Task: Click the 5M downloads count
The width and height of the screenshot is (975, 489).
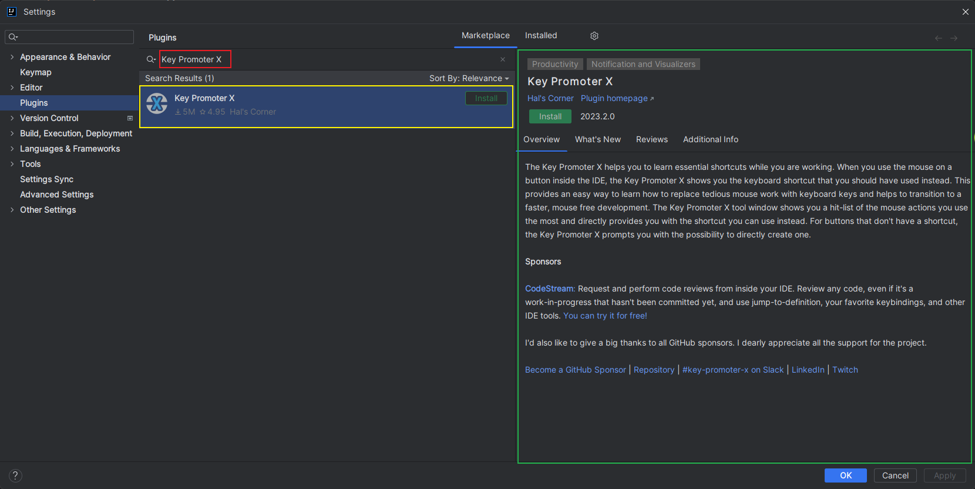Action: [x=189, y=112]
